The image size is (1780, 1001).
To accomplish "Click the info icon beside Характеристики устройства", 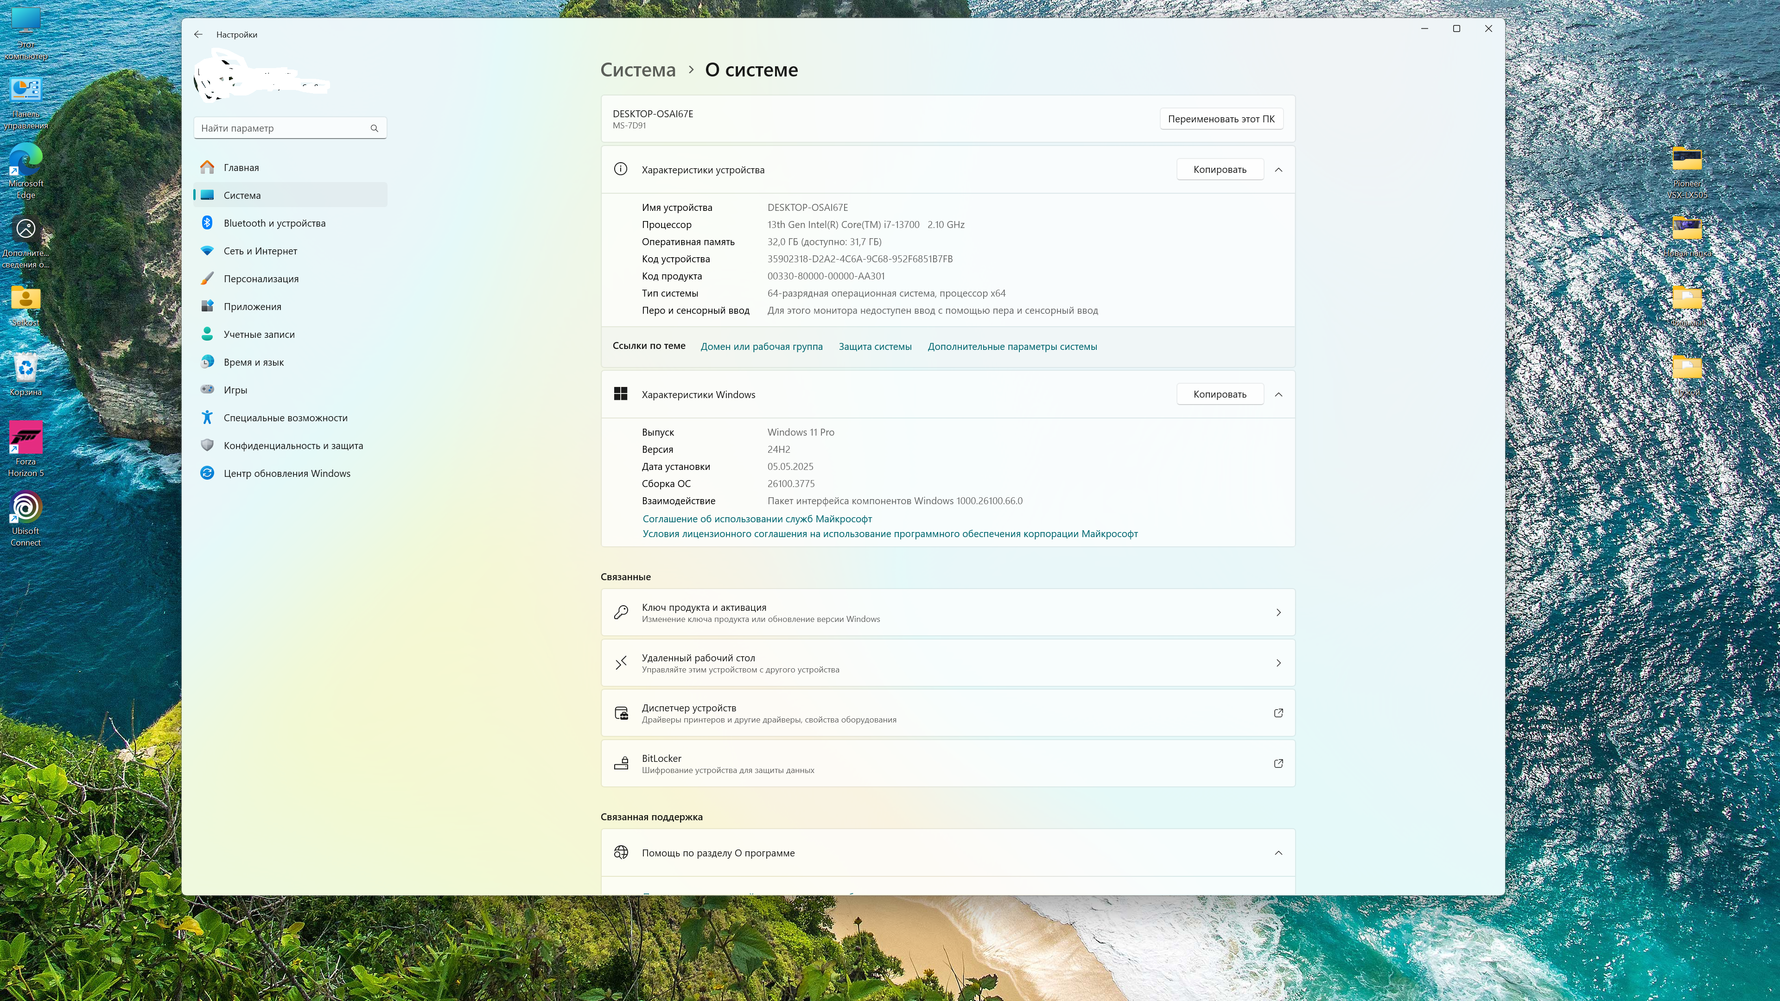I will pyautogui.click(x=621, y=169).
